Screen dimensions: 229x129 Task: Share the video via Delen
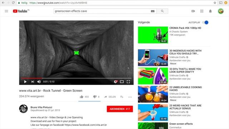pos(110,97)
